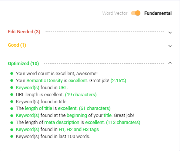Click Keyword(s) link in H1 tags item
Screen dimensions: 180x151
27,130
